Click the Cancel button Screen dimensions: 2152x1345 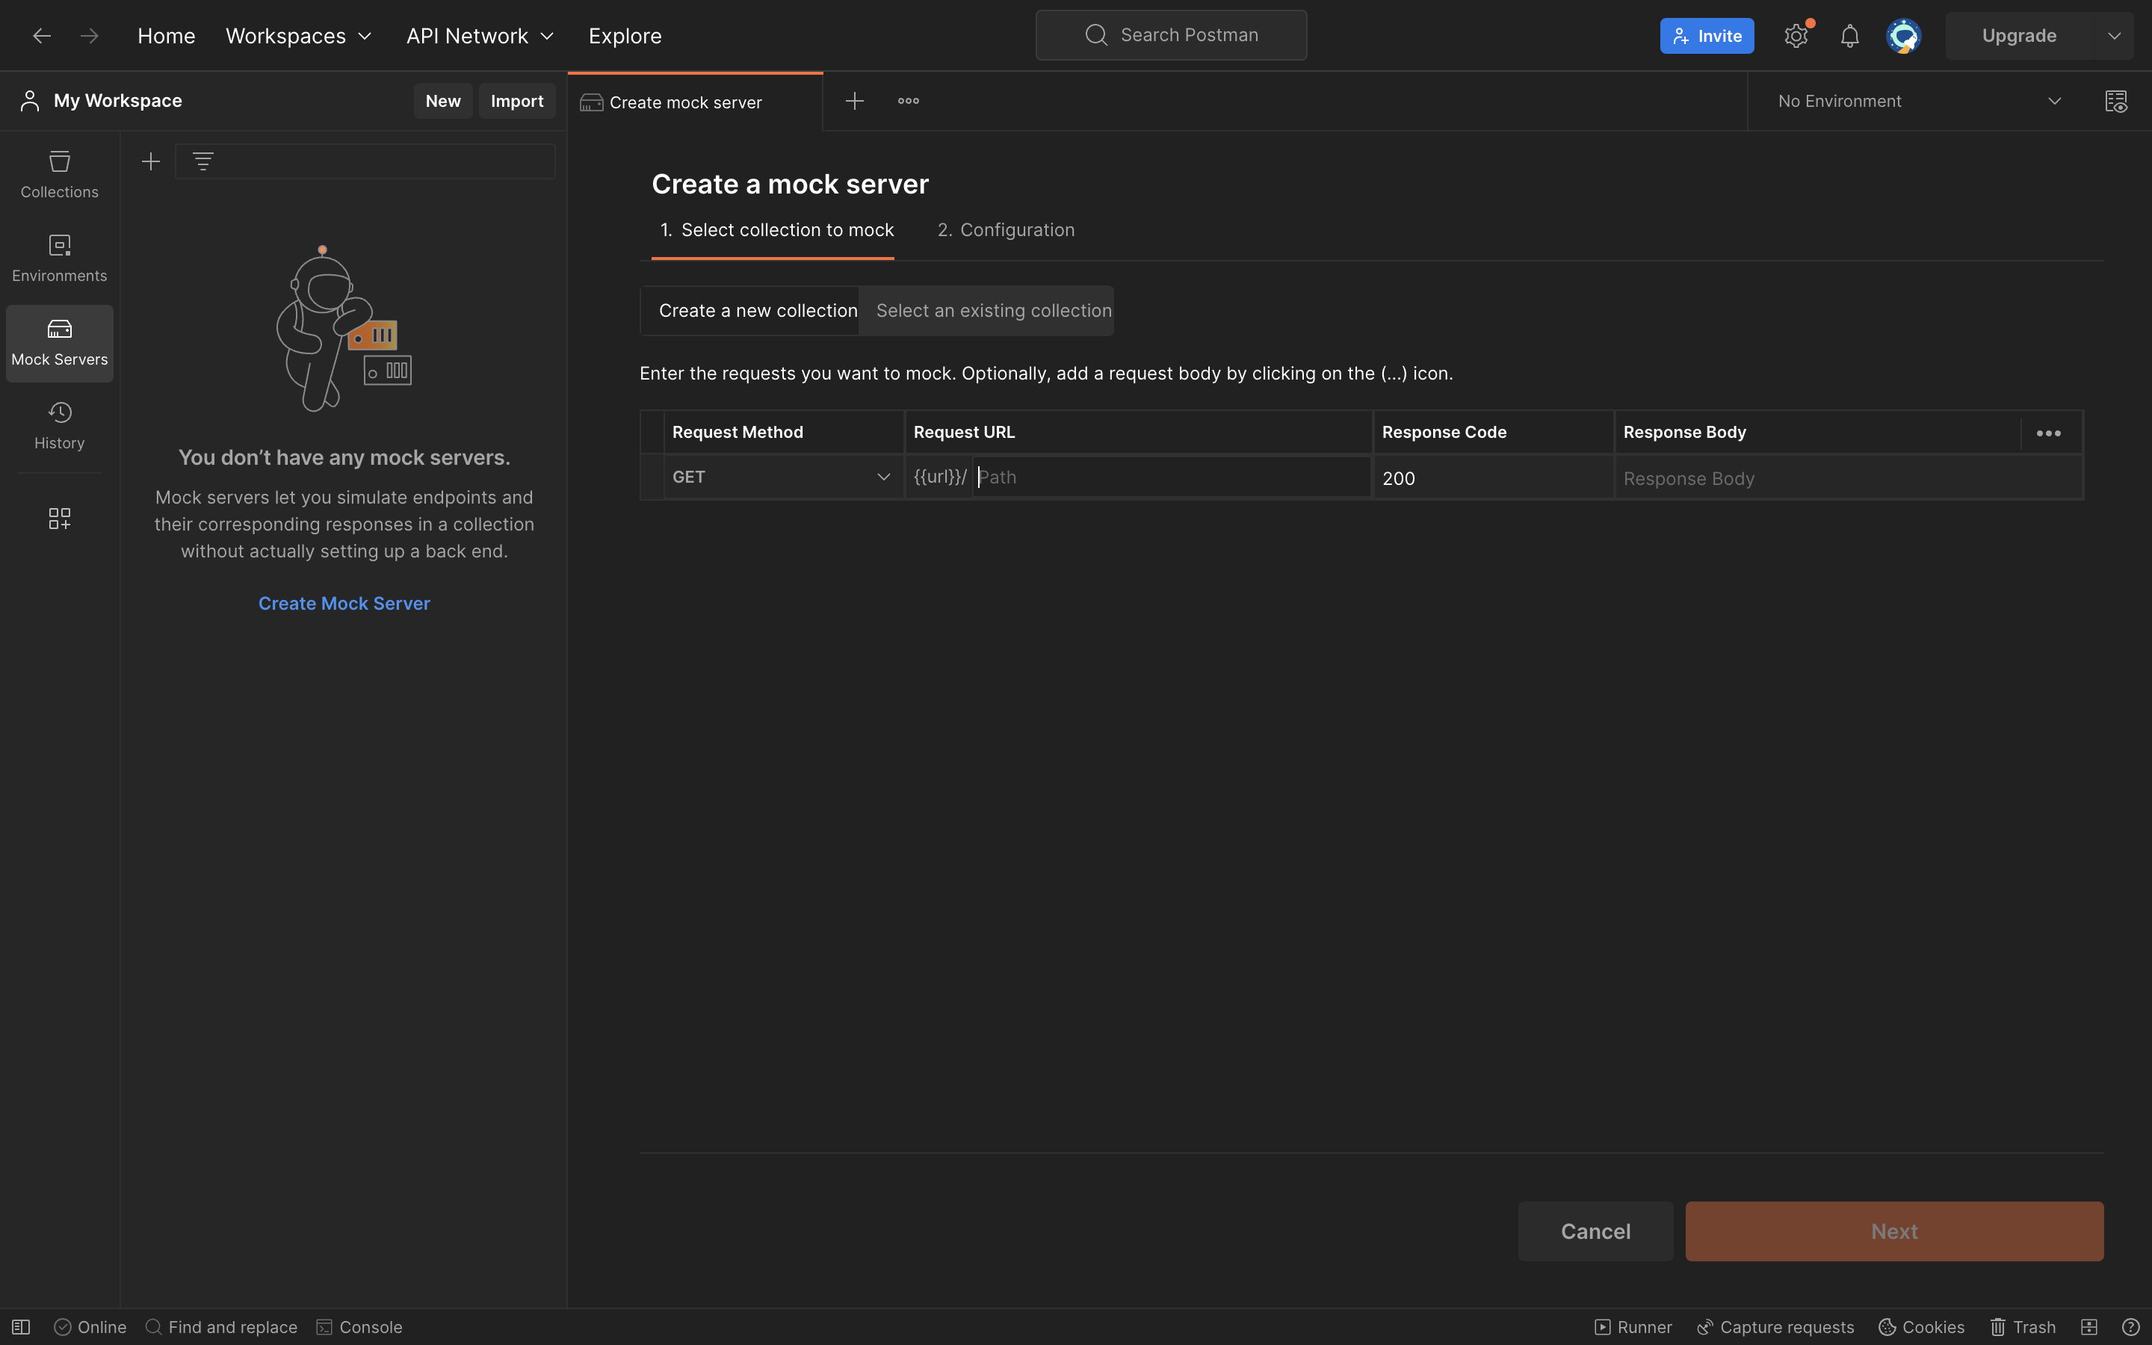click(x=1595, y=1231)
